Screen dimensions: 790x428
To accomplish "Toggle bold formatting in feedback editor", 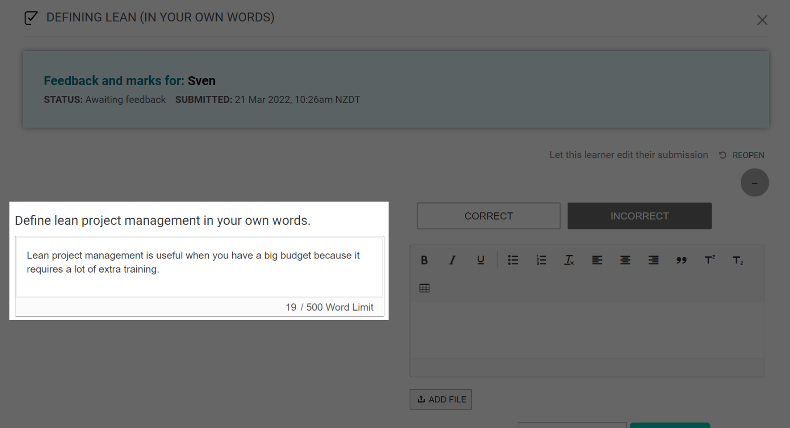I will pyautogui.click(x=424, y=260).
